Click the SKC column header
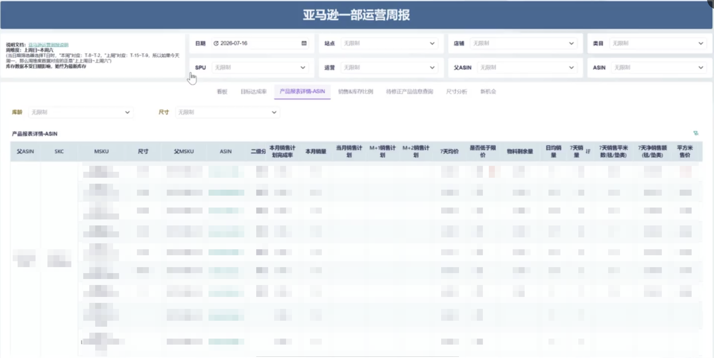714x358 pixels. pyautogui.click(x=59, y=151)
